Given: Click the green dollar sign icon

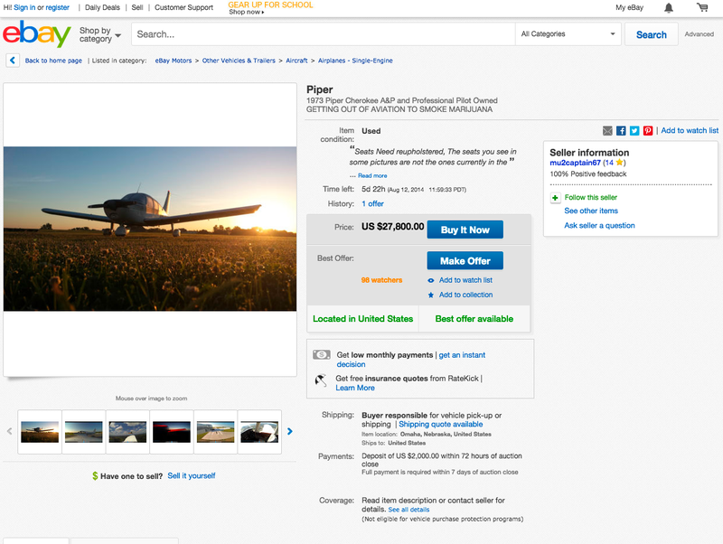Looking at the screenshot, I should click(95, 475).
